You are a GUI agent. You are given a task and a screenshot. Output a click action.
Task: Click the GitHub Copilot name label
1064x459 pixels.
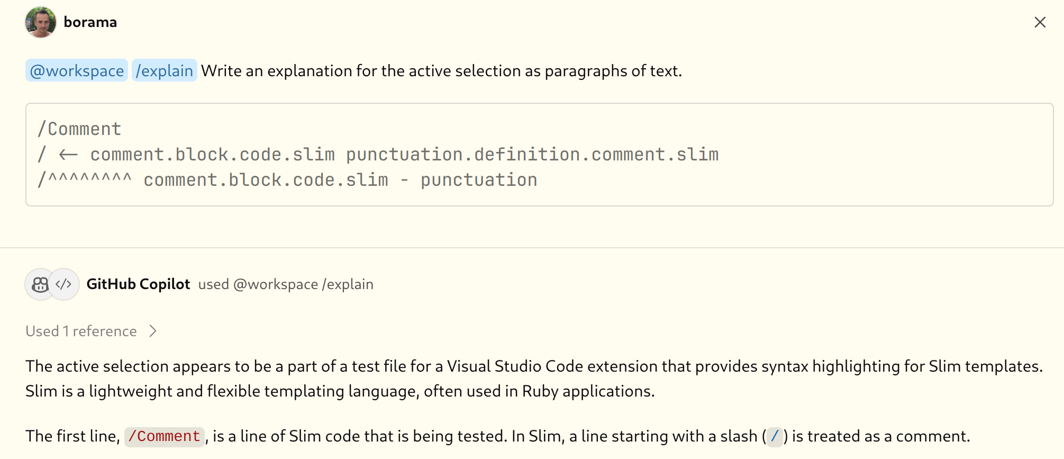[138, 284]
